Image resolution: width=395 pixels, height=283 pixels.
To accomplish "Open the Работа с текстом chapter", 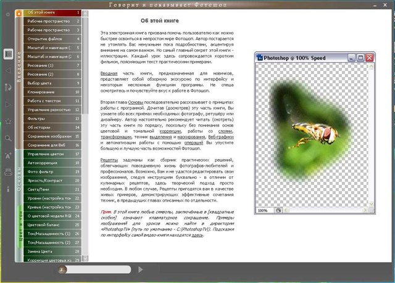I will click(x=52, y=101).
